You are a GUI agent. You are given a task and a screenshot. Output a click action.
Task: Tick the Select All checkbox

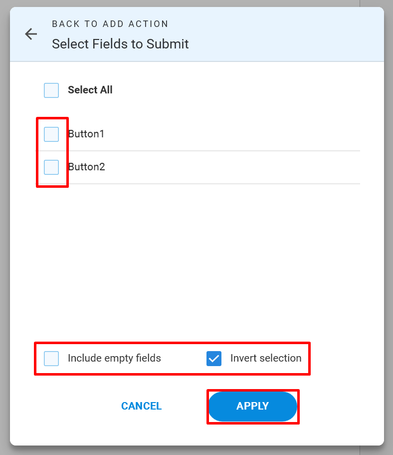[x=51, y=90]
